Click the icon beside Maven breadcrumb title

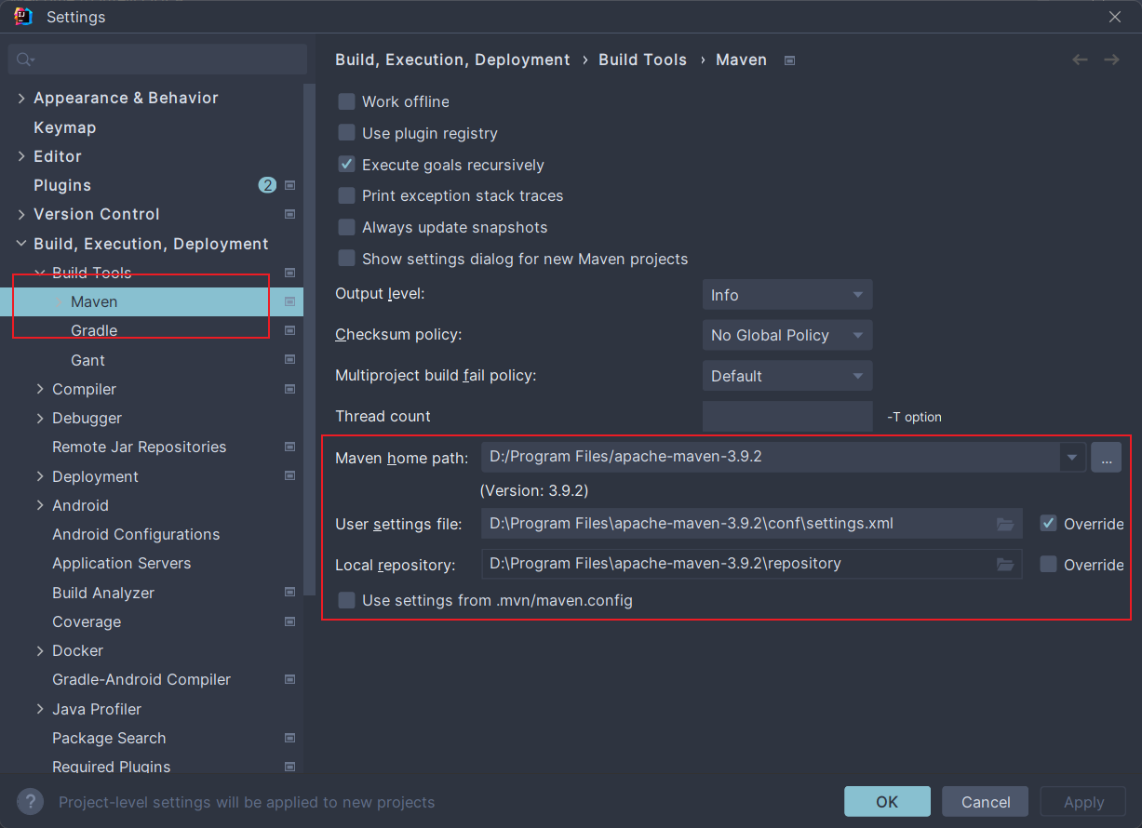tap(789, 60)
